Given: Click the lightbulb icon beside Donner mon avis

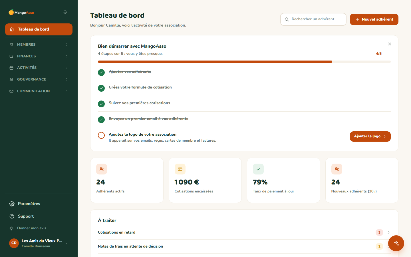Looking at the screenshot, I should pos(11,228).
